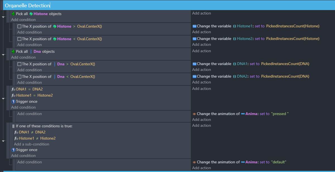This screenshot has width=335, height=172.
Task: Click Add a sub-condition in the OR block
Action: tap(32, 144)
